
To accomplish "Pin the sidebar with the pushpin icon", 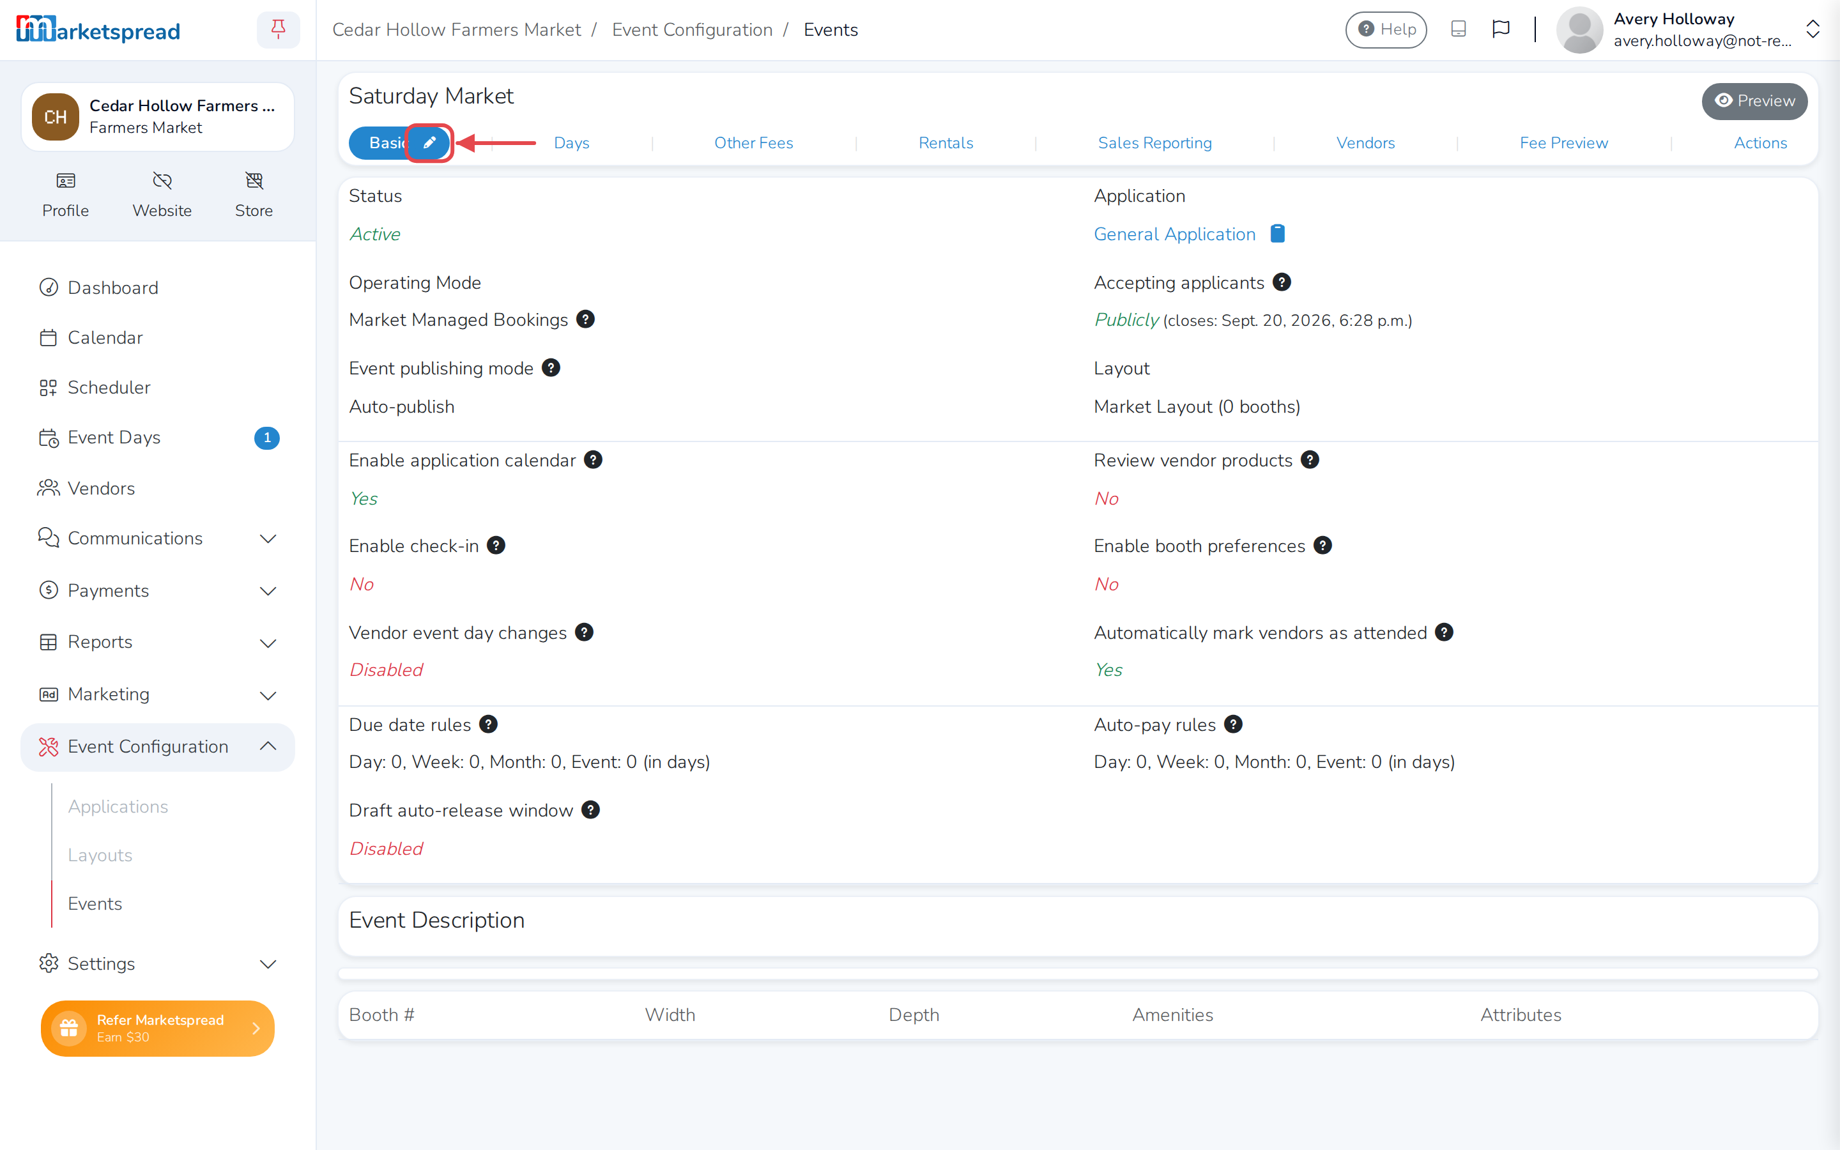I will click(279, 29).
